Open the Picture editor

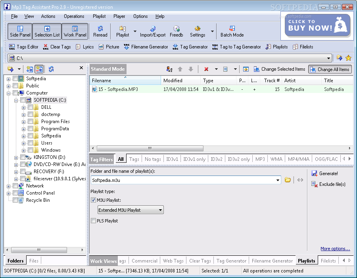click(x=109, y=47)
